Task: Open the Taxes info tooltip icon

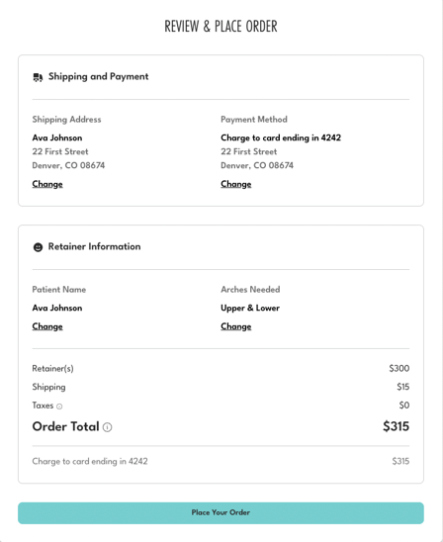Action: point(59,406)
